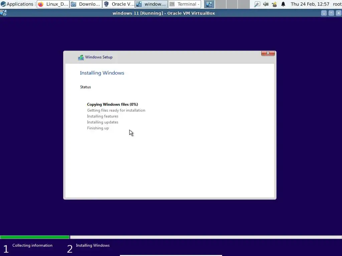
Task: Open the root user menu in the panel
Action: (337, 4)
